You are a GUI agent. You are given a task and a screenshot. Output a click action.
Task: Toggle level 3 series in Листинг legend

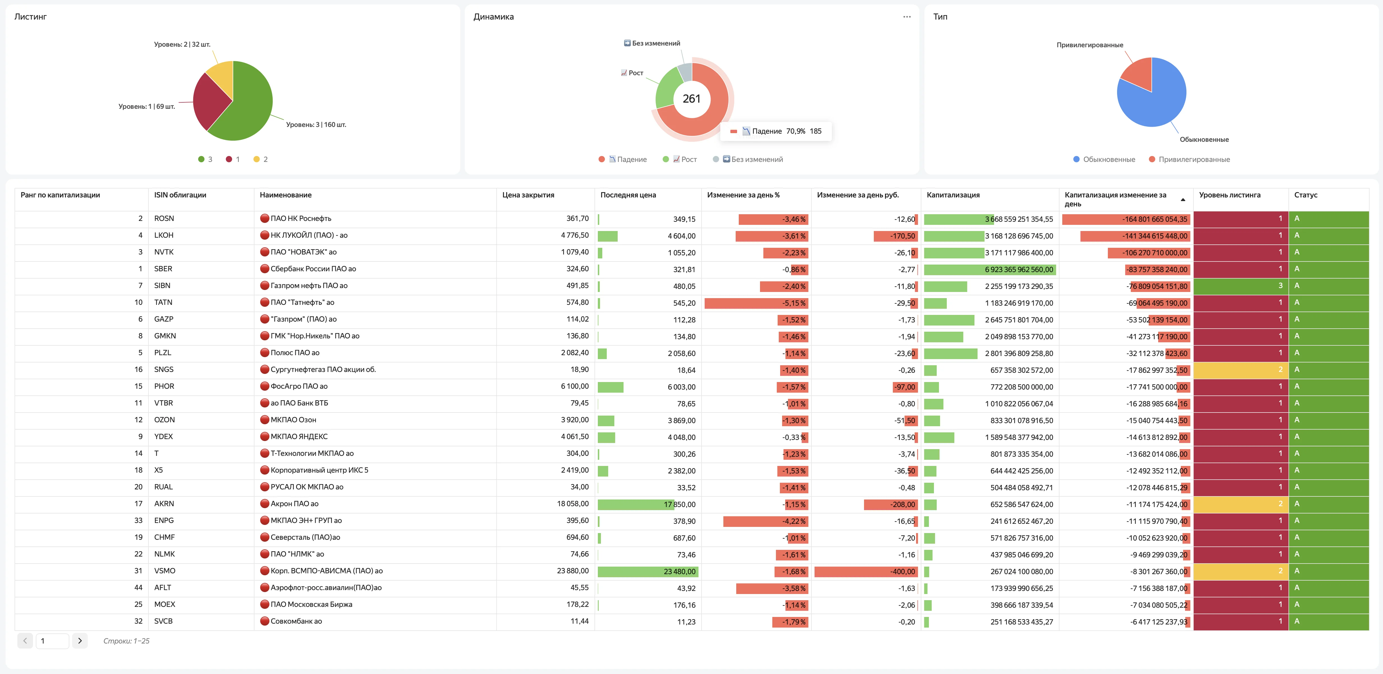205,159
